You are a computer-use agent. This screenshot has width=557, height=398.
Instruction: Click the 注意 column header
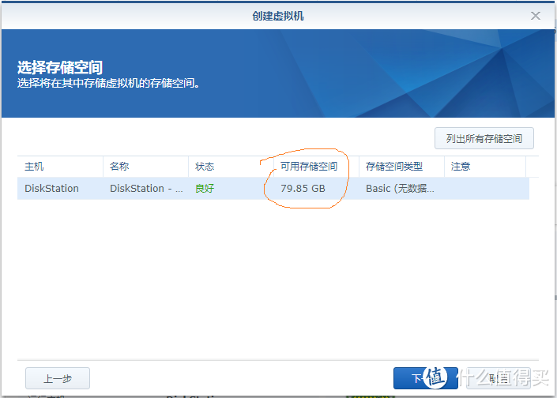point(461,167)
